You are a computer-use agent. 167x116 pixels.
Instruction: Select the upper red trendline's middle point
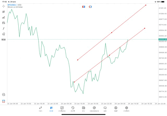coord(112,32)
